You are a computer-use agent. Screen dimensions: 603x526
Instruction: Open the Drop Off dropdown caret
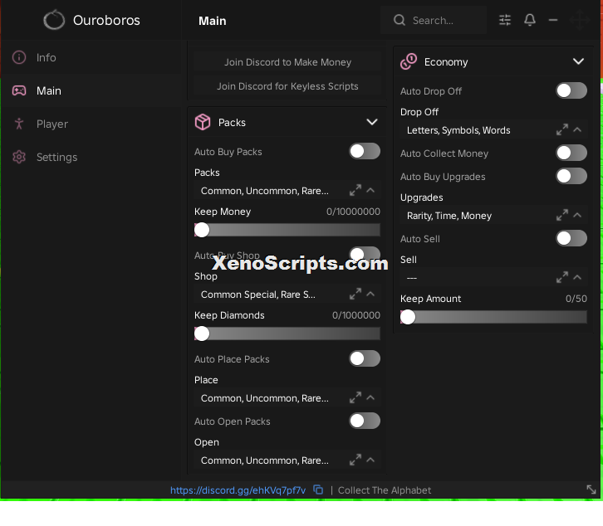pyautogui.click(x=577, y=129)
